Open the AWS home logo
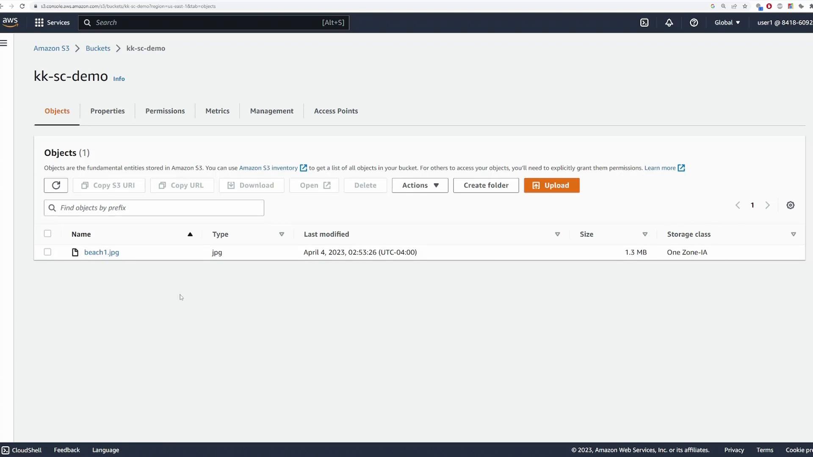 [10, 22]
